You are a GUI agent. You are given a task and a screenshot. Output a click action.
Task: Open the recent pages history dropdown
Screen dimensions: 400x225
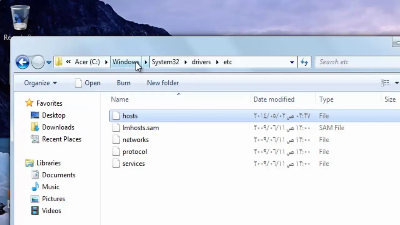[49, 62]
